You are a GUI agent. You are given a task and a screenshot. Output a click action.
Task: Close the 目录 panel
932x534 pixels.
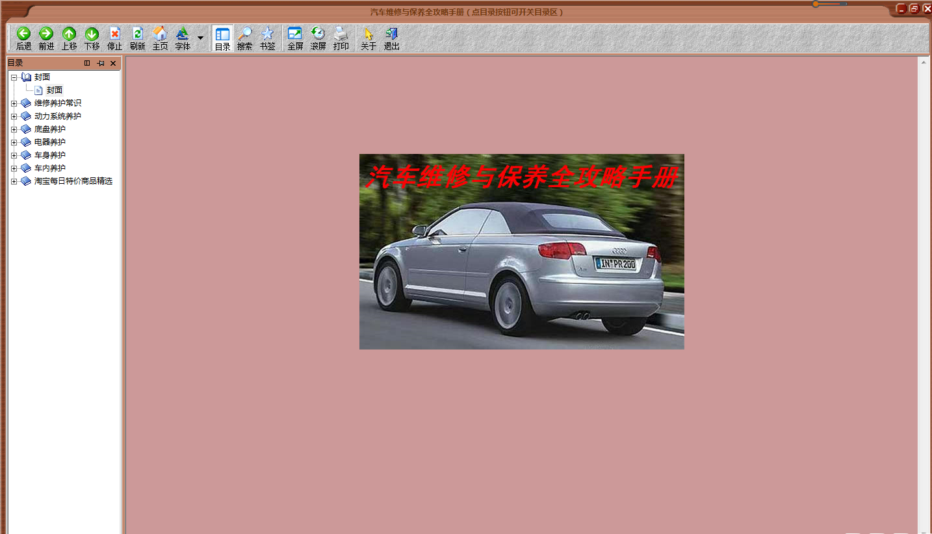coord(113,63)
